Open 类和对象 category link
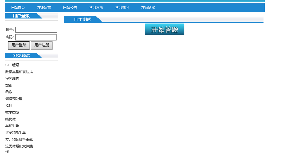This screenshot has width=288, height=159. coord(12,126)
